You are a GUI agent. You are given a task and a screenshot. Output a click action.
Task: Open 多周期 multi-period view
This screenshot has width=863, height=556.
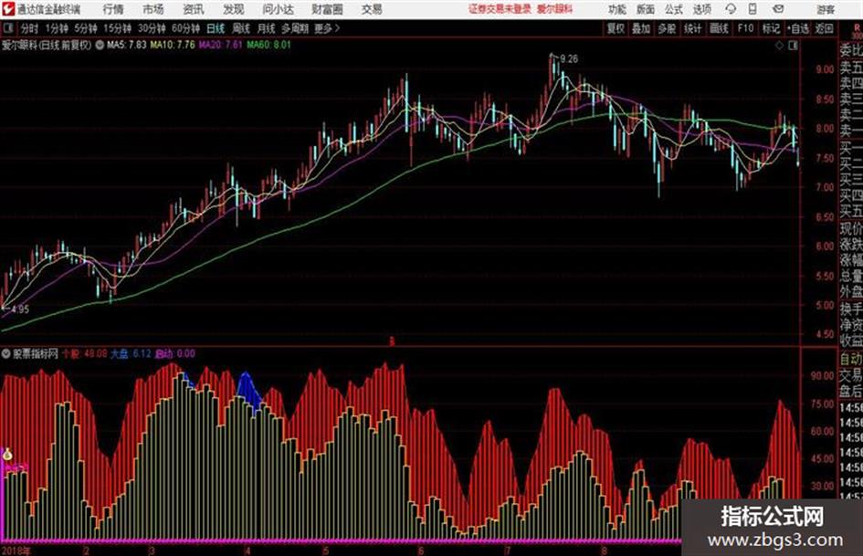pos(295,28)
